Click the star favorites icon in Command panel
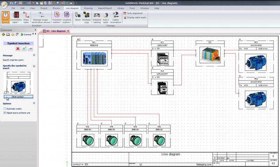 point(13,34)
